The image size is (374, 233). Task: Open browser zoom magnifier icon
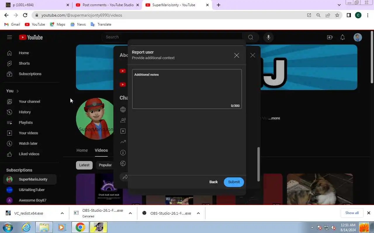[x=318, y=15]
